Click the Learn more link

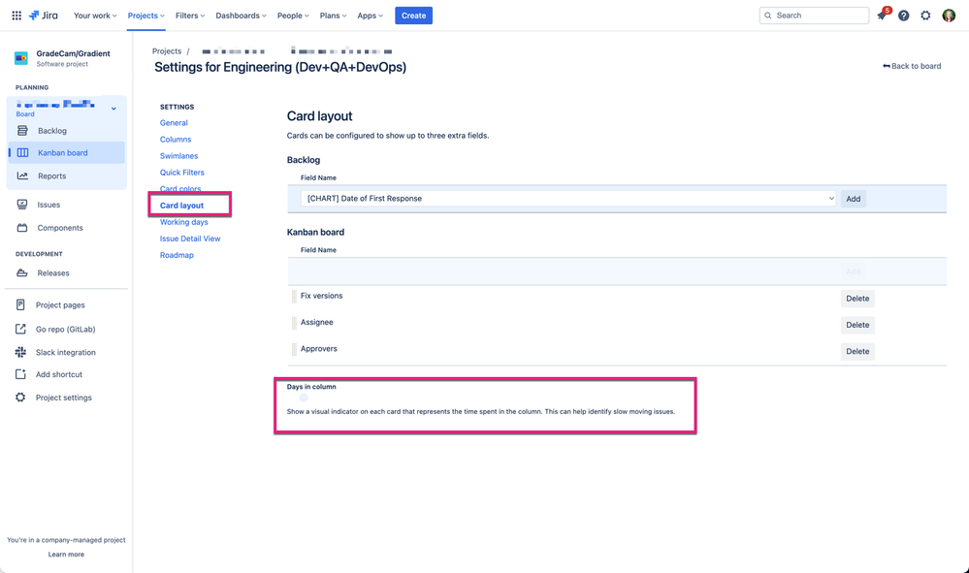click(x=66, y=554)
